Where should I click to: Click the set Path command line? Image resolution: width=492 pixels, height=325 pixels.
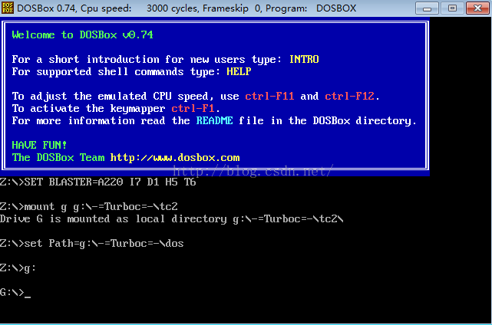[x=92, y=244]
